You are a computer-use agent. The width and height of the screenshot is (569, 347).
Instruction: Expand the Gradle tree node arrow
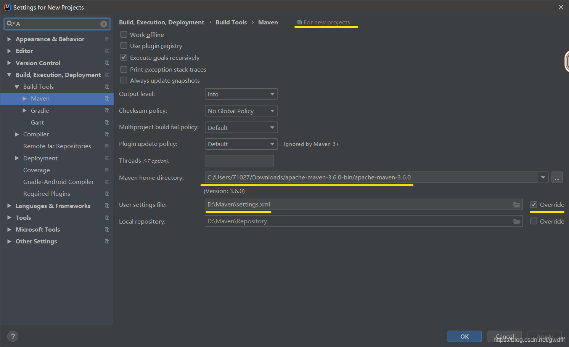coord(24,110)
